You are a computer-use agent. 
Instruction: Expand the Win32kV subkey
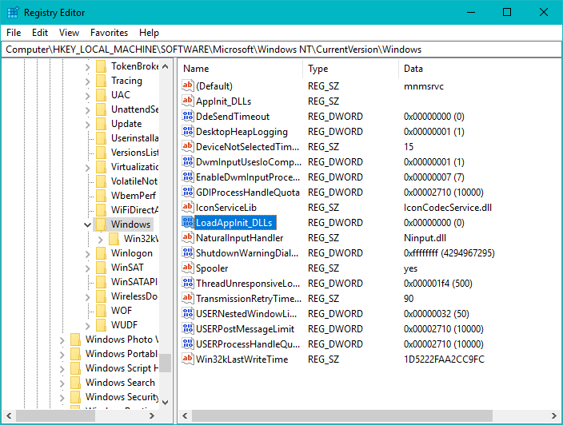tap(101, 239)
